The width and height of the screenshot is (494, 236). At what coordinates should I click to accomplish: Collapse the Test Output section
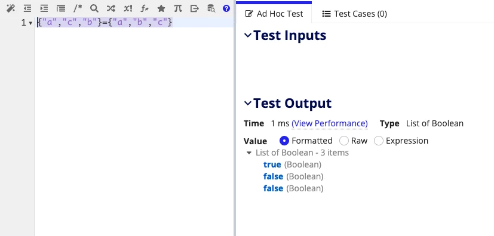[248, 103]
